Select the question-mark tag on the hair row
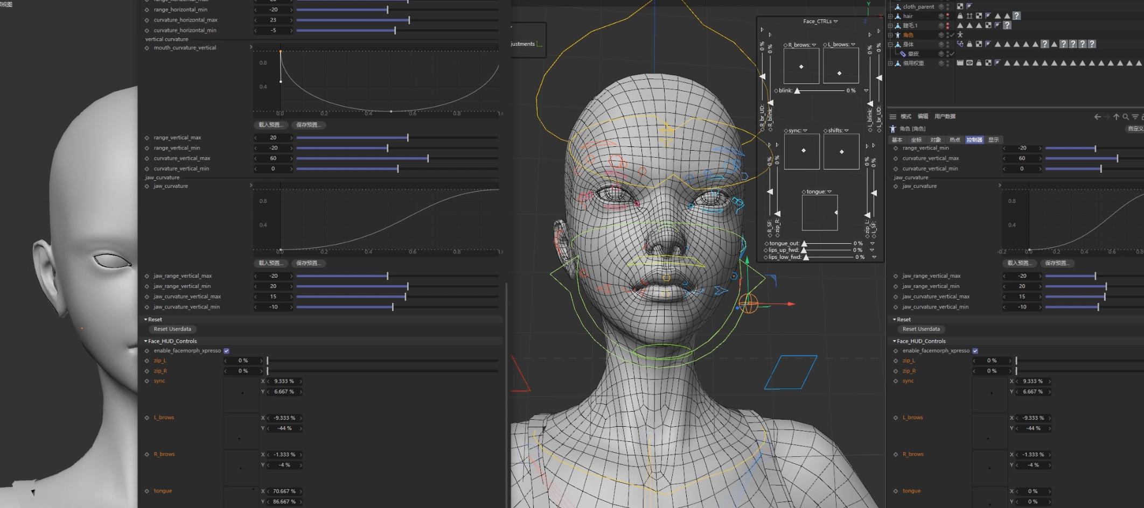 click(x=1016, y=16)
